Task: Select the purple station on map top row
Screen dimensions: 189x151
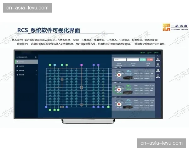Action: click(x=98, y=65)
